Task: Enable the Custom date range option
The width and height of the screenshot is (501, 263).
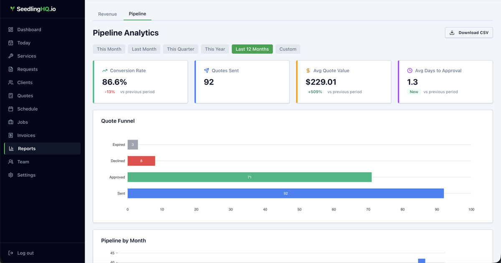Action: click(x=288, y=49)
